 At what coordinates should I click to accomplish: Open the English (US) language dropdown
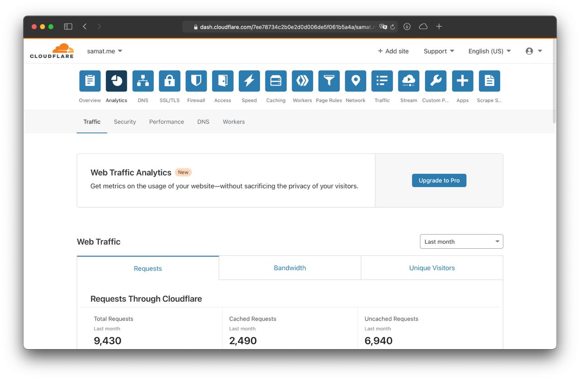click(x=489, y=51)
